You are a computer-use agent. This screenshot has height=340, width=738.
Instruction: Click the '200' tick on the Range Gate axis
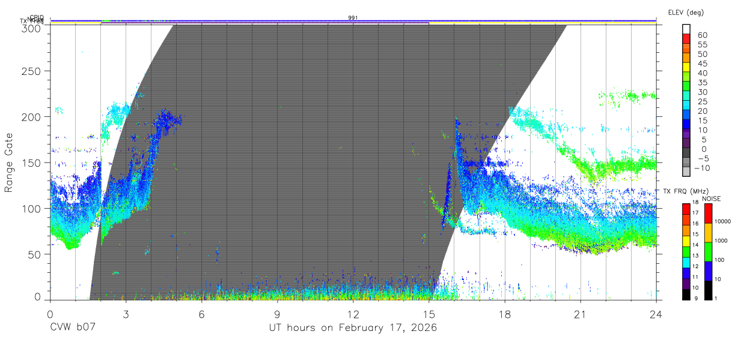pos(32,117)
